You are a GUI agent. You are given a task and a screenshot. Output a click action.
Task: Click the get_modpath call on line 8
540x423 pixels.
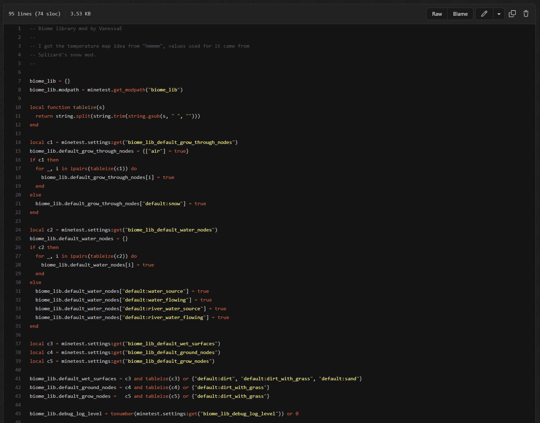coord(129,90)
